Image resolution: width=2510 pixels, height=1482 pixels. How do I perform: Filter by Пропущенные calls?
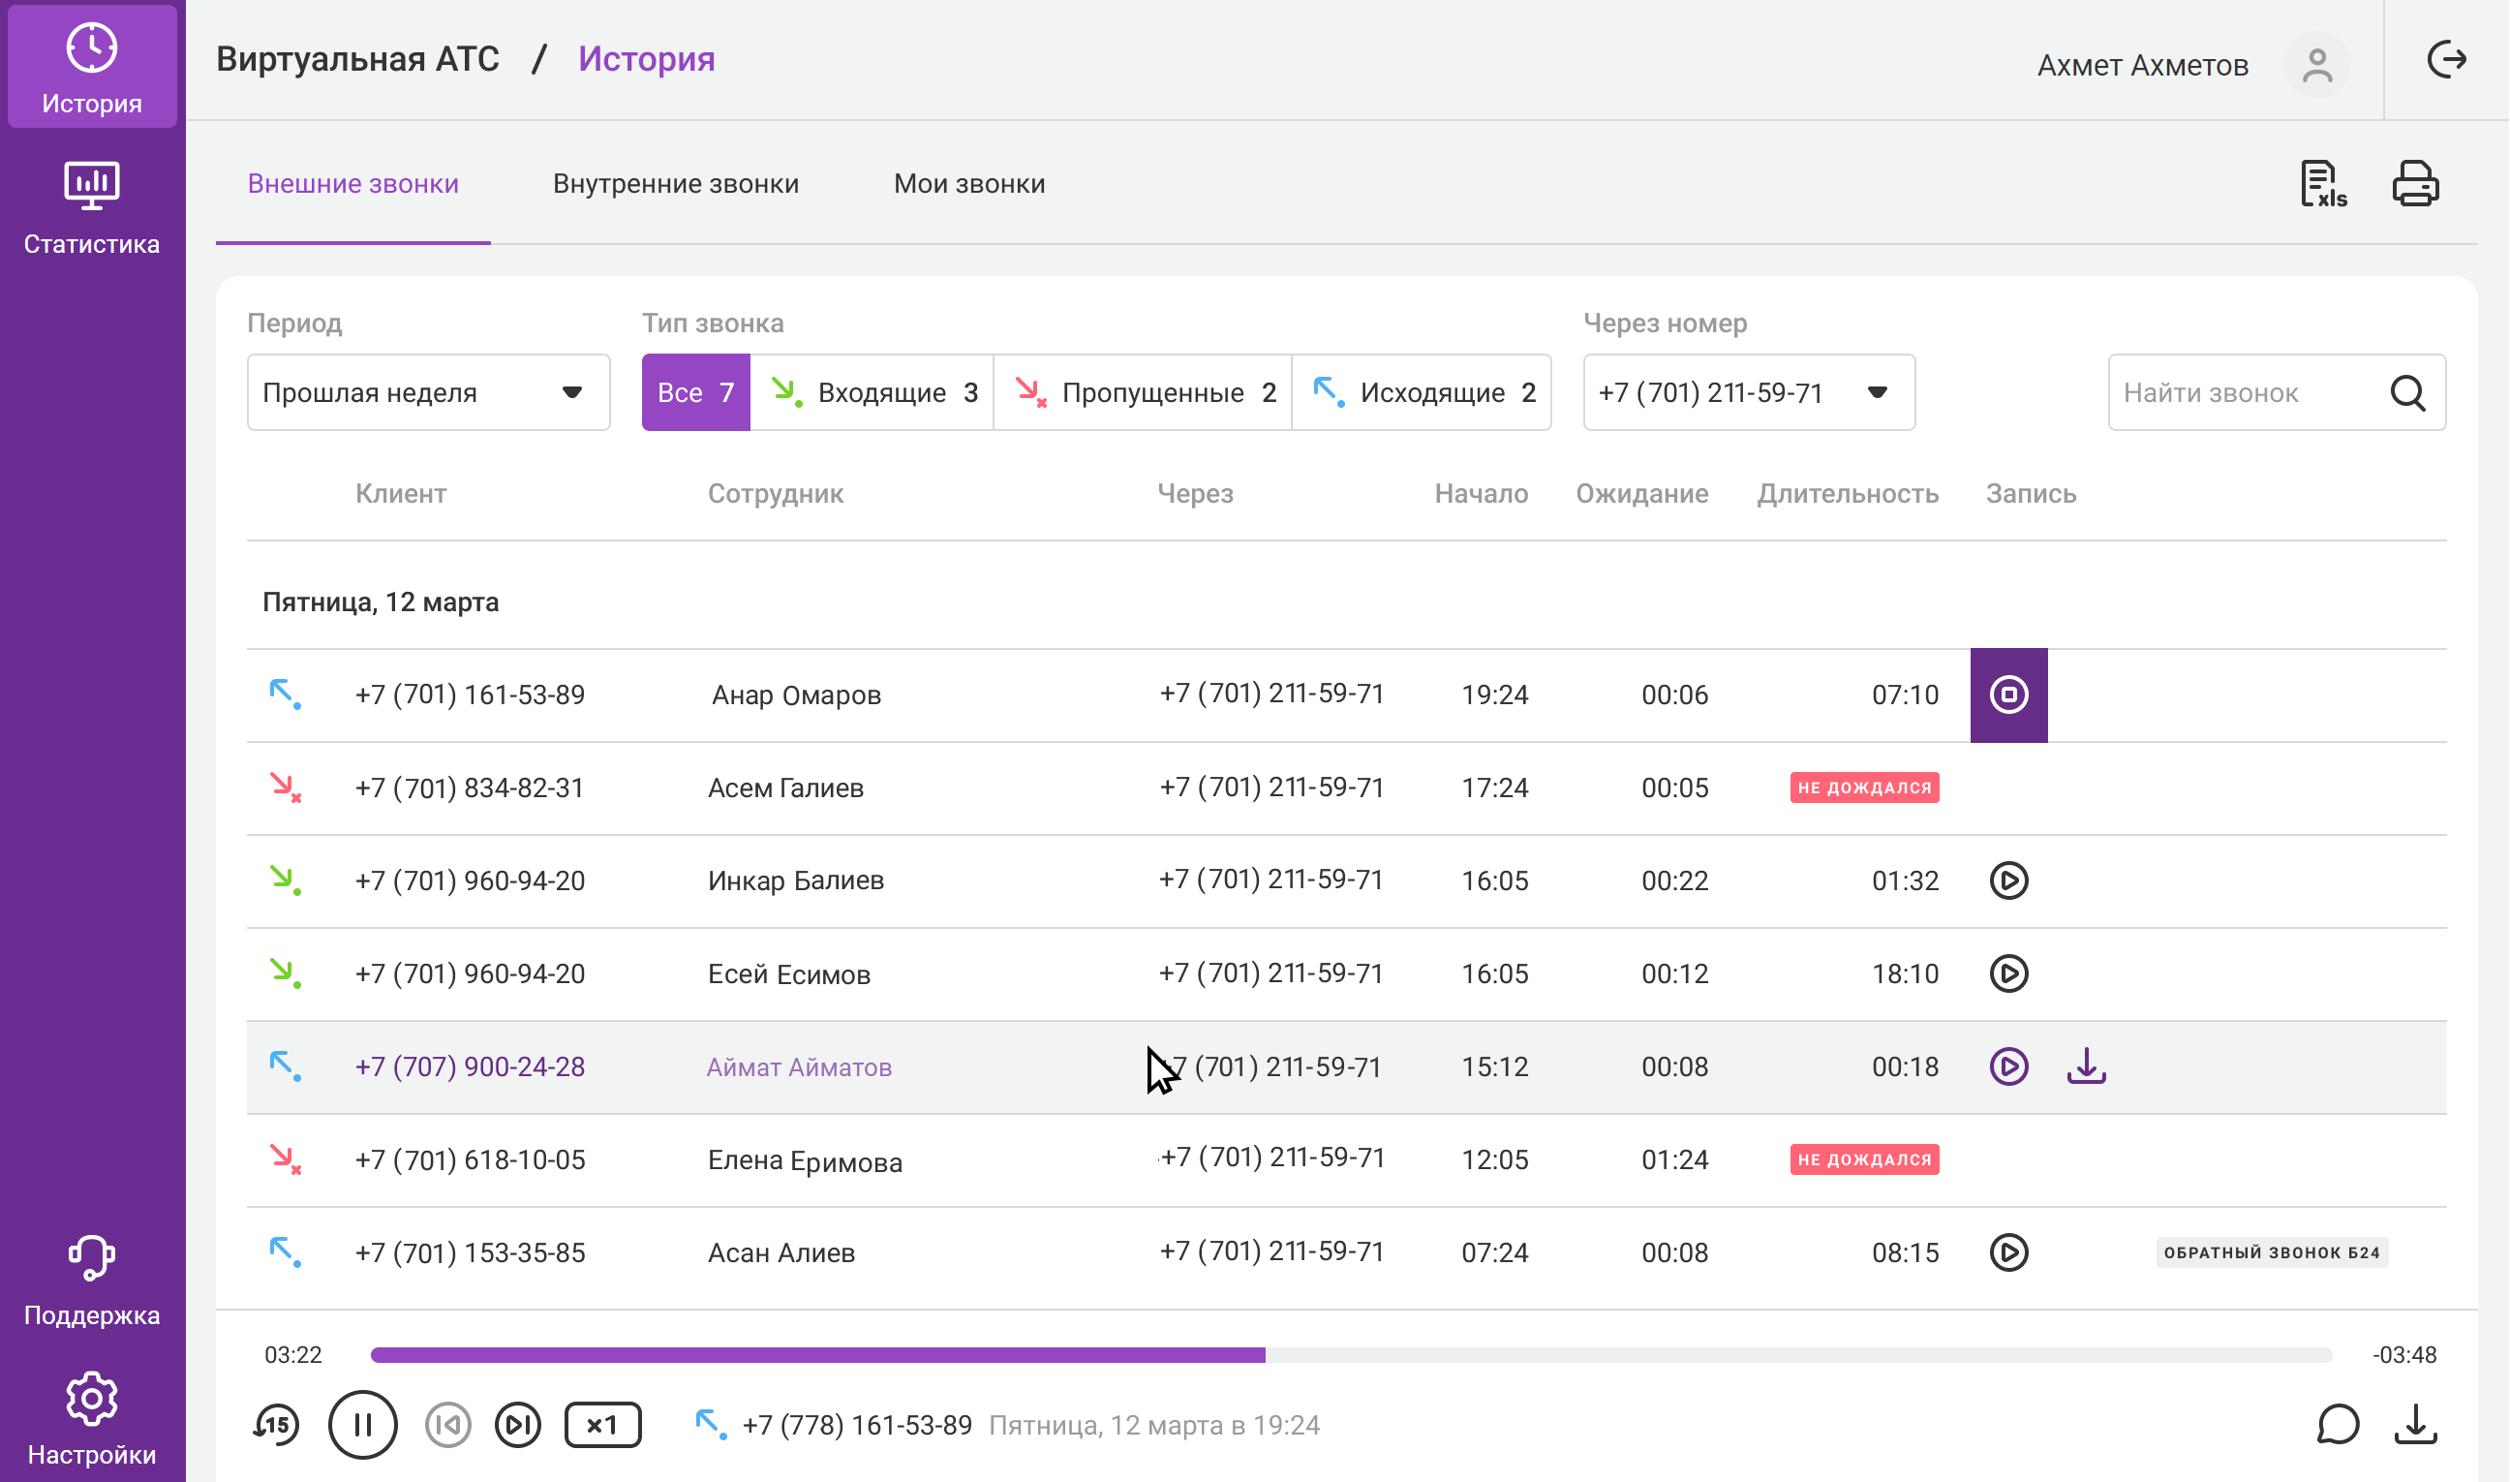(x=1144, y=392)
